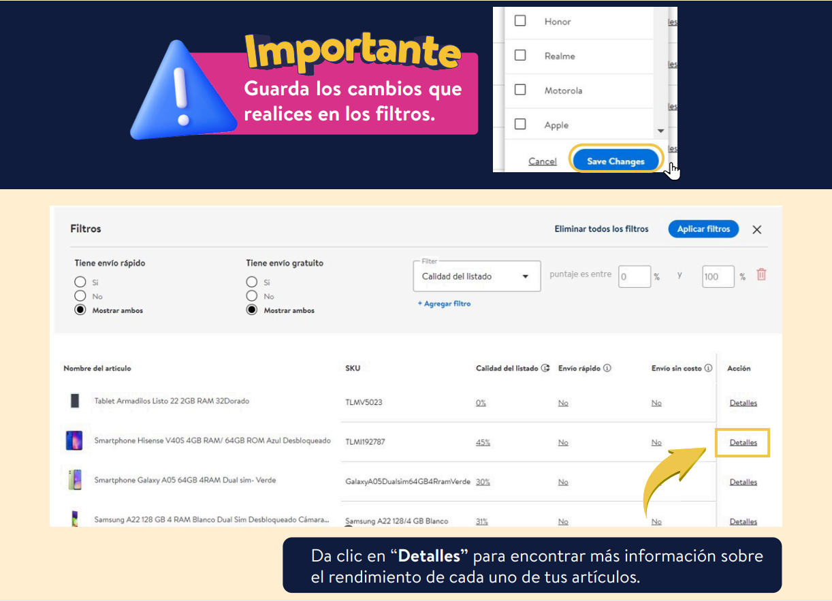Delete the filter with the red trash icon
The width and height of the screenshot is (832, 601).
[x=761, y=275]
